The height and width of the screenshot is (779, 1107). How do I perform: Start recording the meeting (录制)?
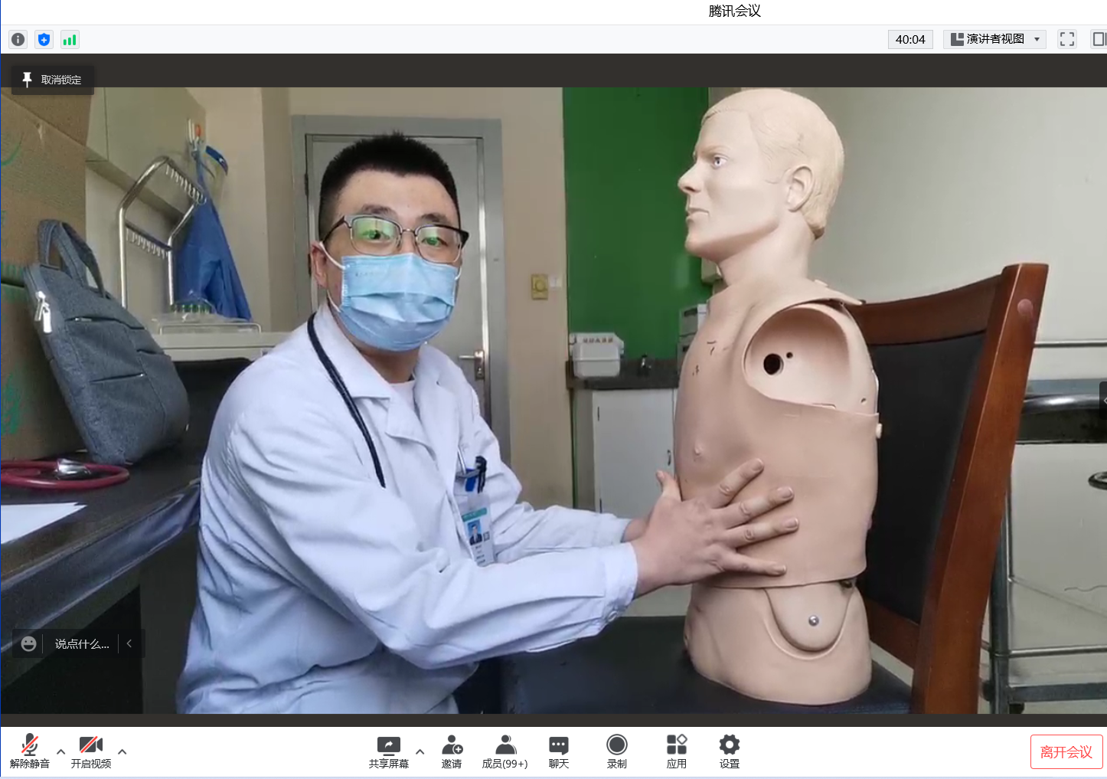(616, 751)
